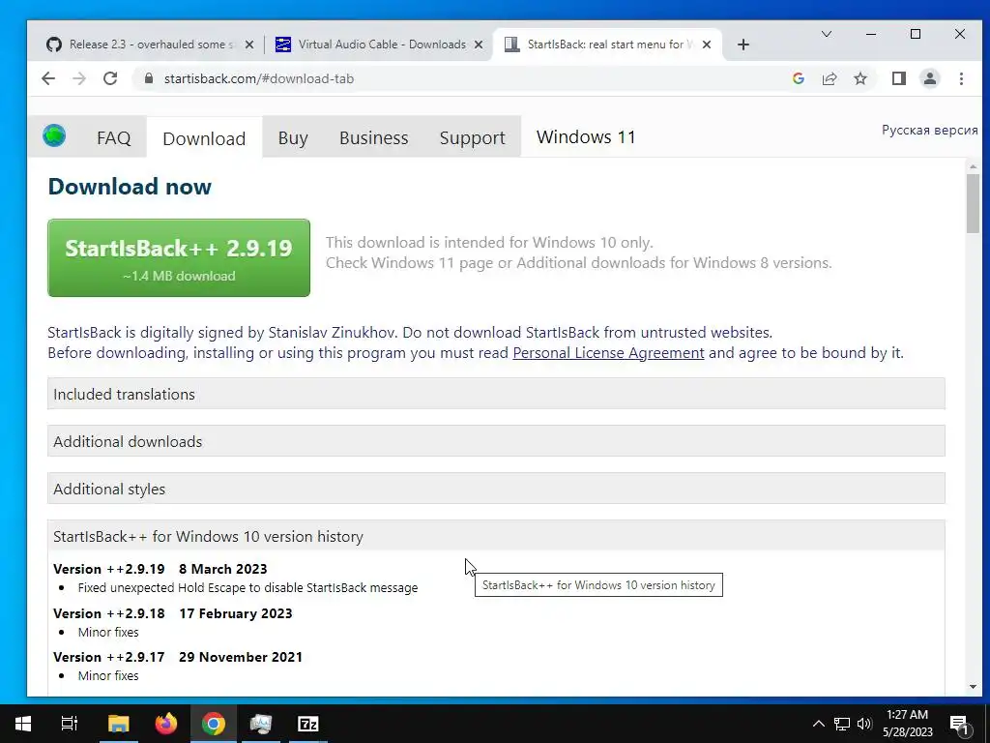Viewport: 990px width, 743px height.
Task: Open the 7-Zip taskbar icon
Action: [308, 724]
